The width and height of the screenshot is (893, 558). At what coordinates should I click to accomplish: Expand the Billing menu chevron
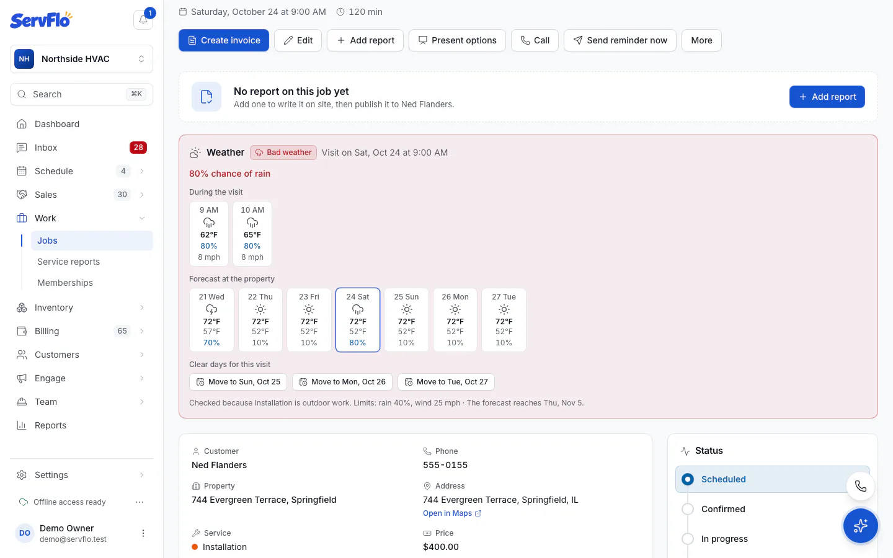tap(142, 331)
